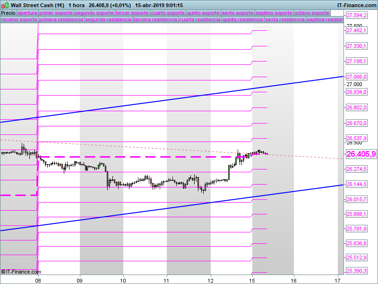Click the 25.512,9 price label
378x284 pixels.
pyautogui.click(x=357, y=257)
